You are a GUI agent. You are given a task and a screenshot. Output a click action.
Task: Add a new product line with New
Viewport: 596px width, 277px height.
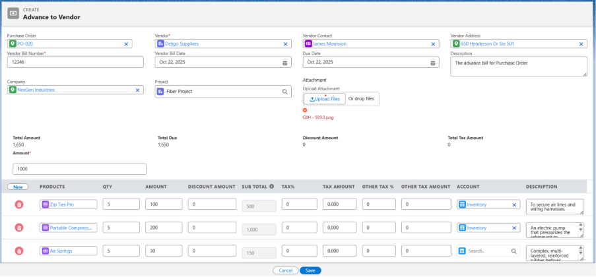click(x=19, y=187)
